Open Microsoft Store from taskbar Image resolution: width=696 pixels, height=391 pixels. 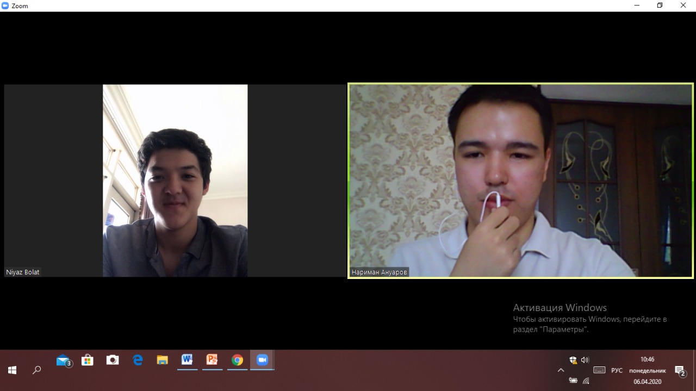tap(87, 360)
